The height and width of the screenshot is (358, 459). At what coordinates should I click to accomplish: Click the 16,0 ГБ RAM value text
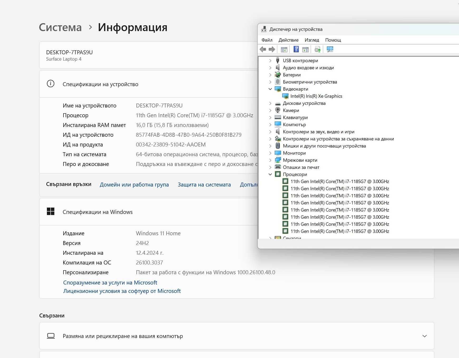click(172, 125)
